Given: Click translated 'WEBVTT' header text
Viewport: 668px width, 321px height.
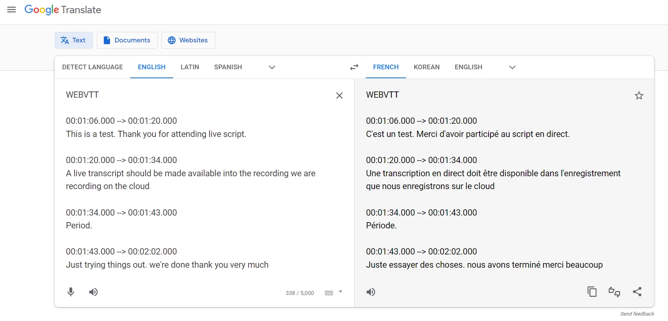Looking at the screenshot, I should [x=382, y=95].
